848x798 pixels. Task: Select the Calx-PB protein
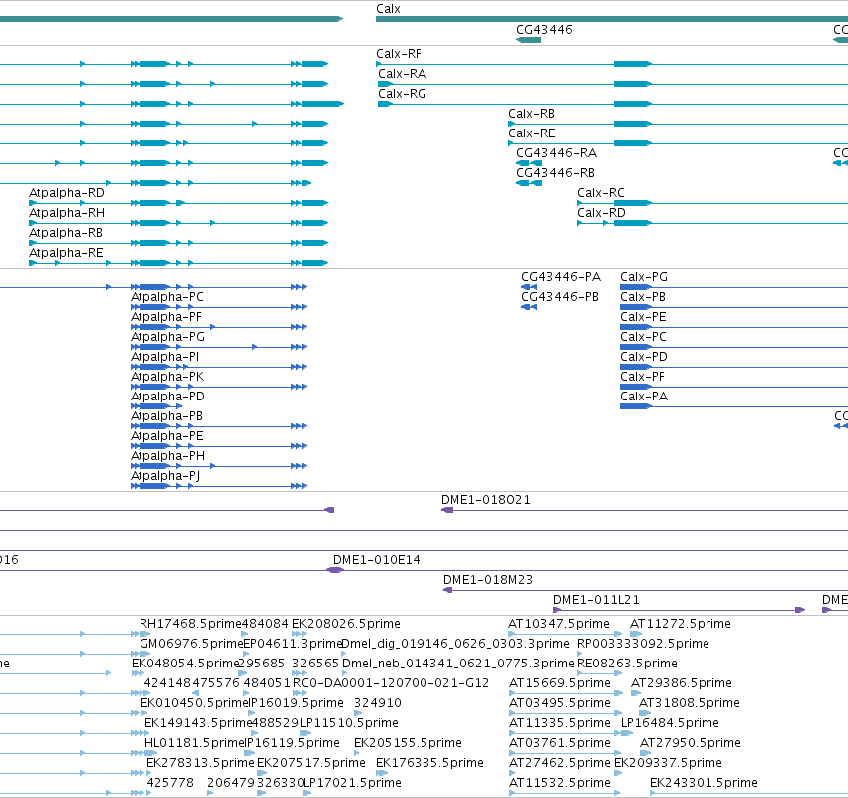click(643, 297)
